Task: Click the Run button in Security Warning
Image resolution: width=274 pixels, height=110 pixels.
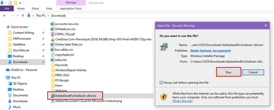Action: click(228, 72)
